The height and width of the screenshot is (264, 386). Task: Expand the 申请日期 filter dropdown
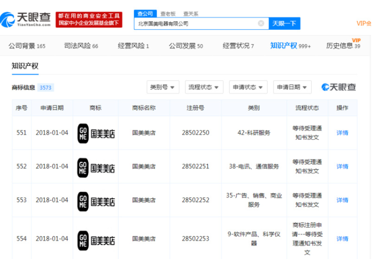(x=292, y=87)
